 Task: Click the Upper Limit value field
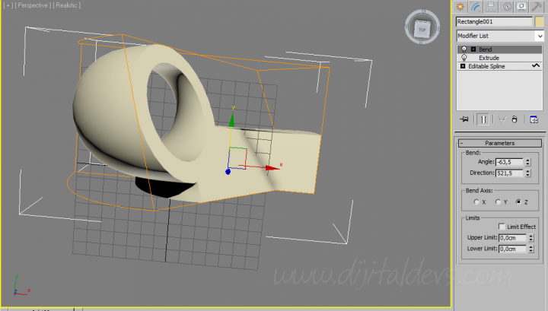tap(513, 238)
